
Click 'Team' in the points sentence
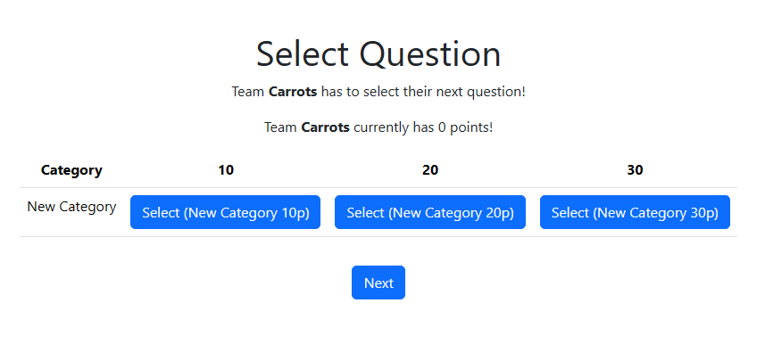tap(281, 127)
